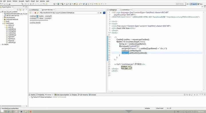This screenshot has width=206, height=113.
Task: Expand the Java Resources node
Action: click(x=3, y=18)
